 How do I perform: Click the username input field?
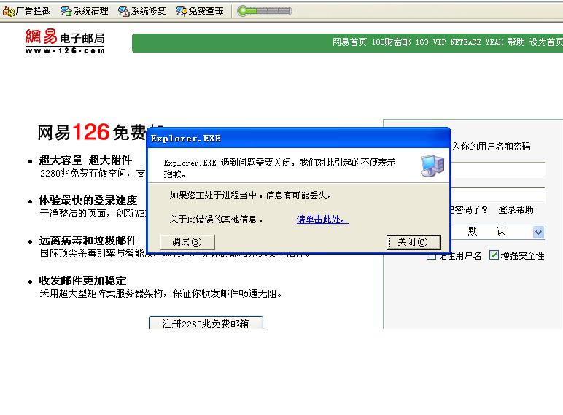(498, 169)
